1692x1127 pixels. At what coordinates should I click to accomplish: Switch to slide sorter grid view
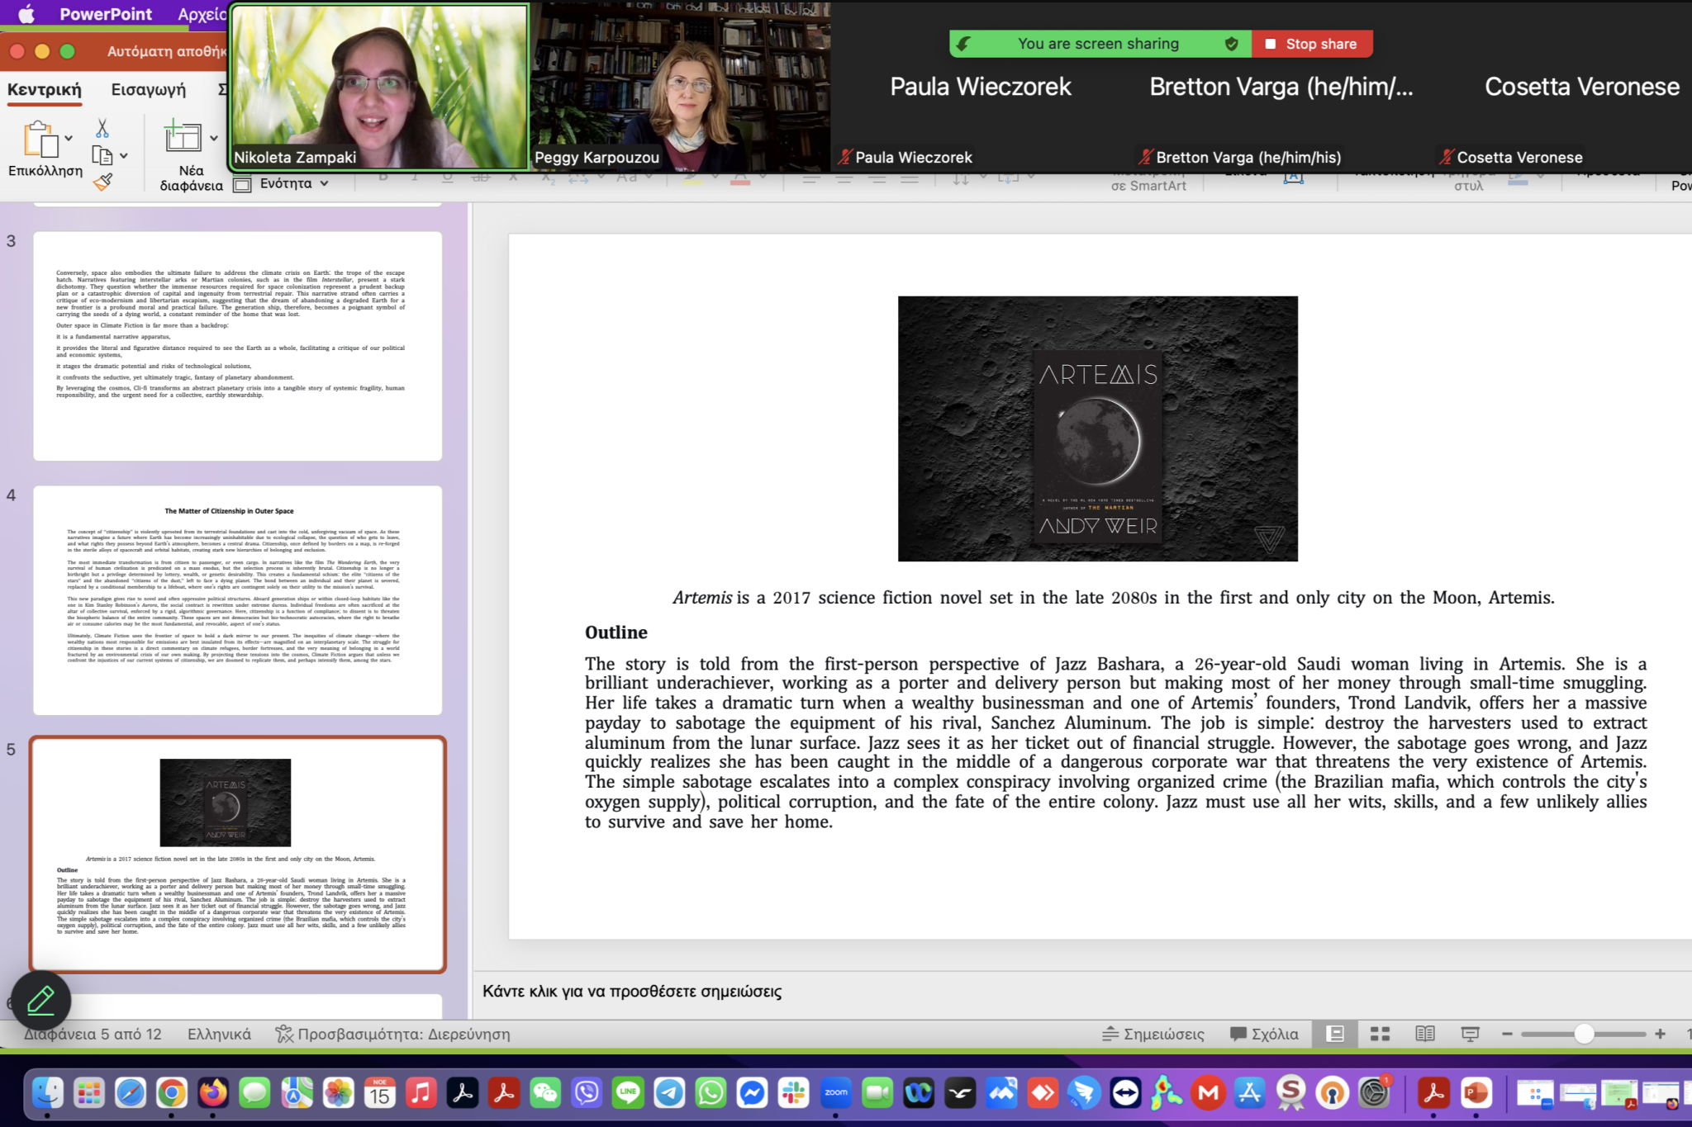(x=1380, y=1034)
